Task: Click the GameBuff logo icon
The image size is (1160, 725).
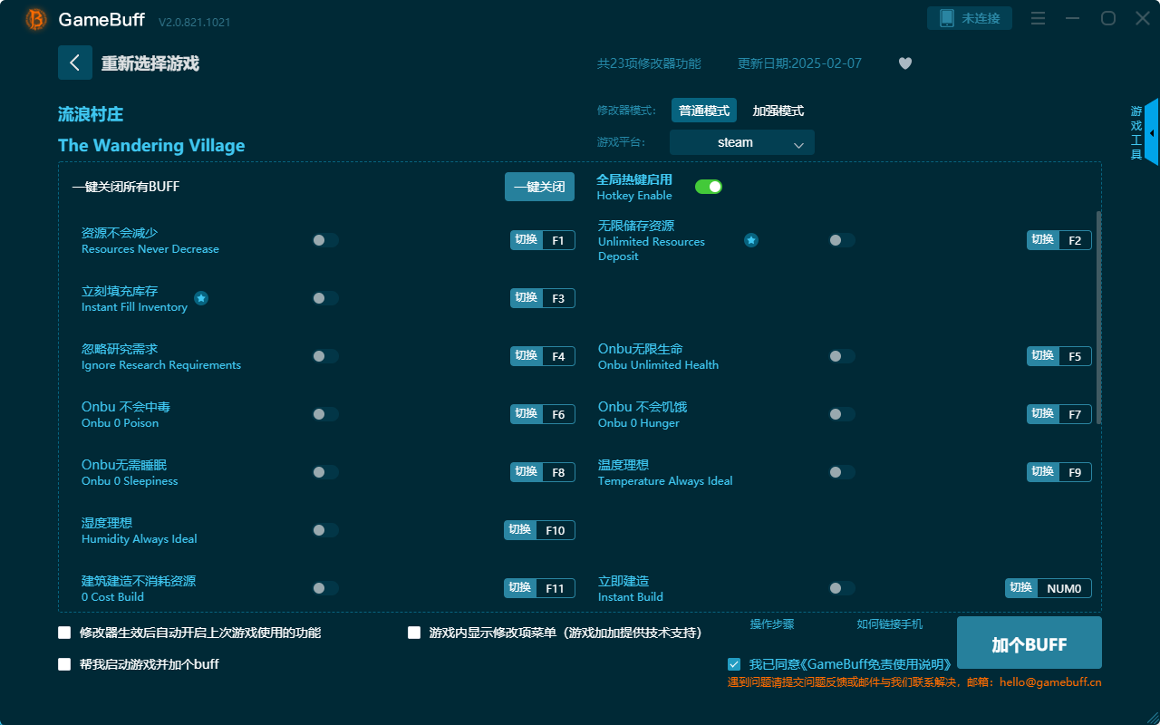Action: 36,19
